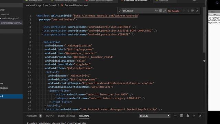220x124 pixels.
Task: Open the schemas.android.com URL on line 1
Action: [106, 15]
